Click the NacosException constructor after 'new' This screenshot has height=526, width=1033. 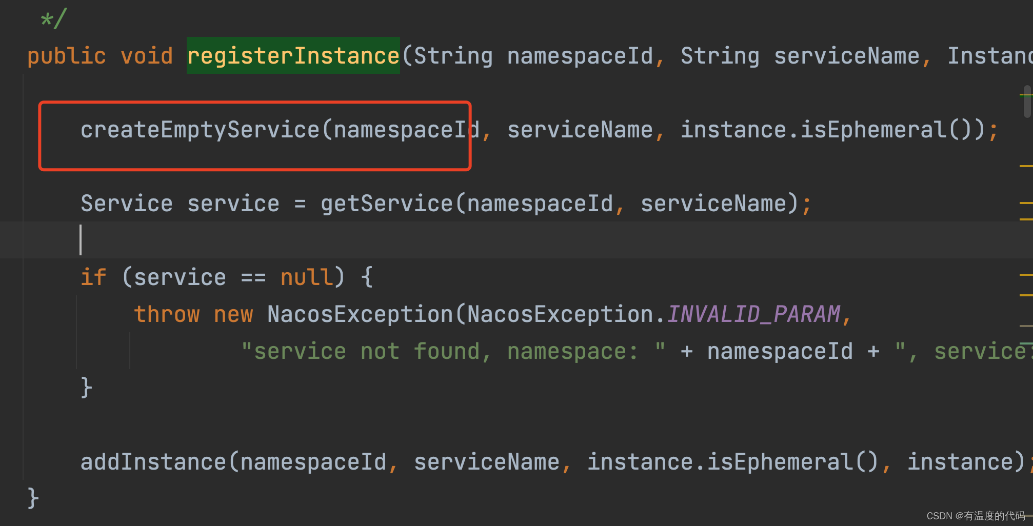[360, 314]
